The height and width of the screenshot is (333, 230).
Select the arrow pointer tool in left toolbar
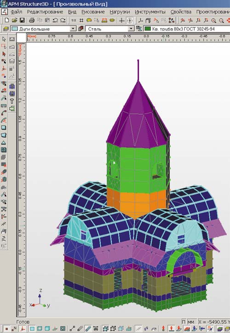4,39
